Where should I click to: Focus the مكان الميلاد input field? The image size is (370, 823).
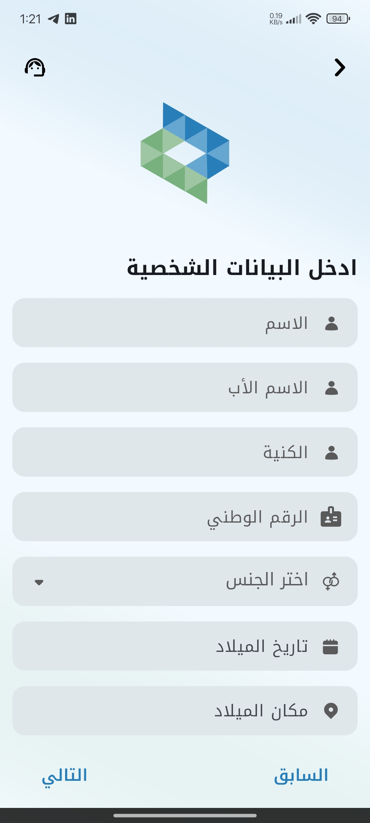(185, 711)
